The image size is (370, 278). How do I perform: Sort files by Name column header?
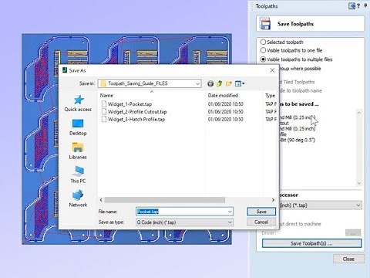tap(106, 96)
